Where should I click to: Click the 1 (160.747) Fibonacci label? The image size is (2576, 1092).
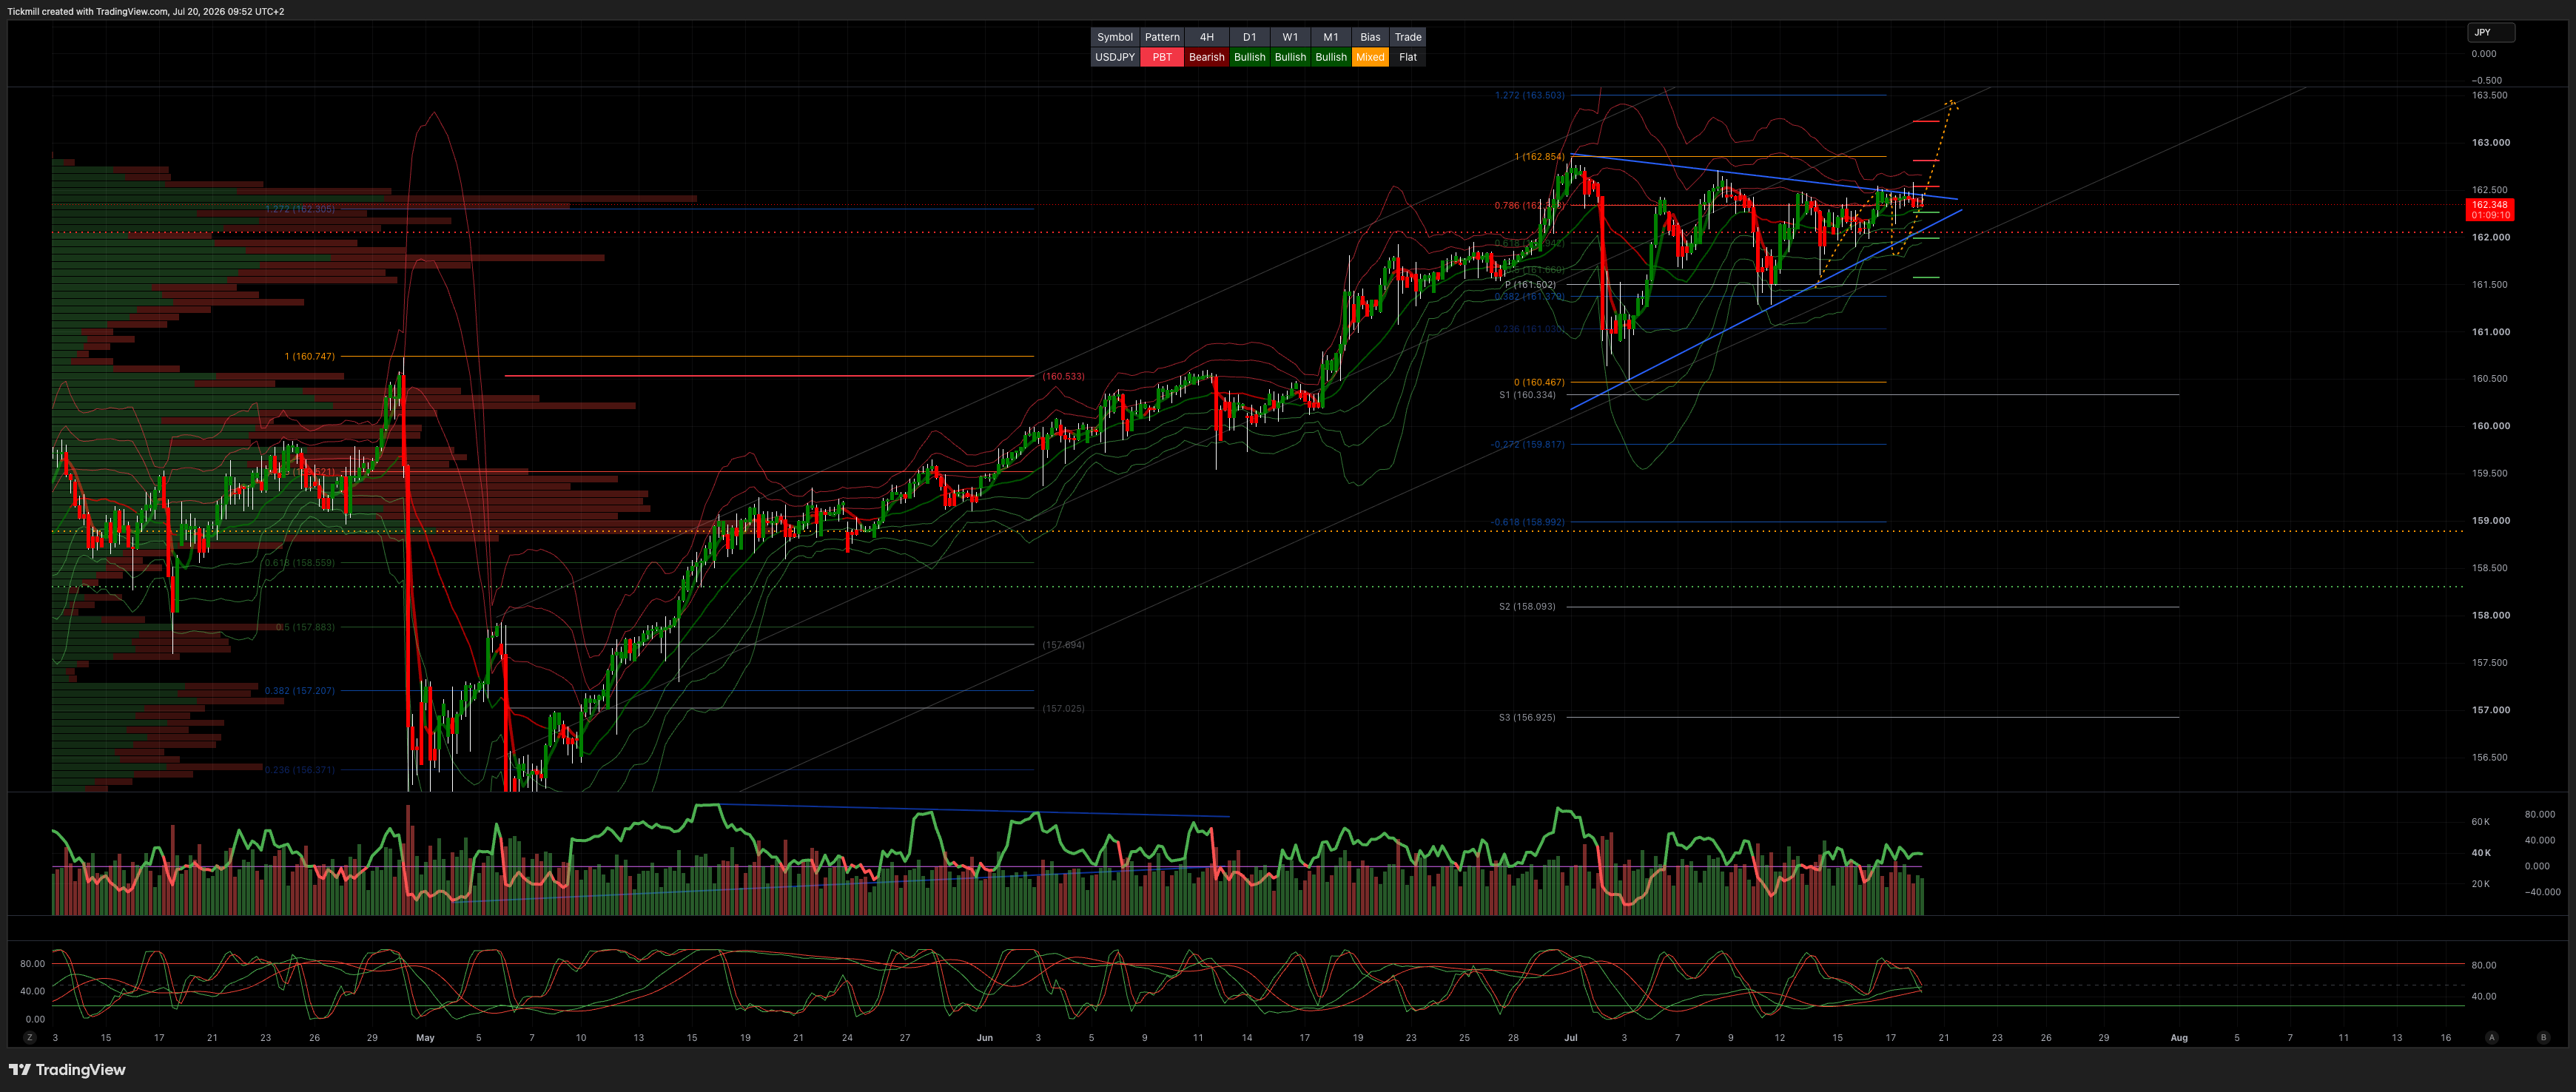pyautogui.click(x=309, y=356)
